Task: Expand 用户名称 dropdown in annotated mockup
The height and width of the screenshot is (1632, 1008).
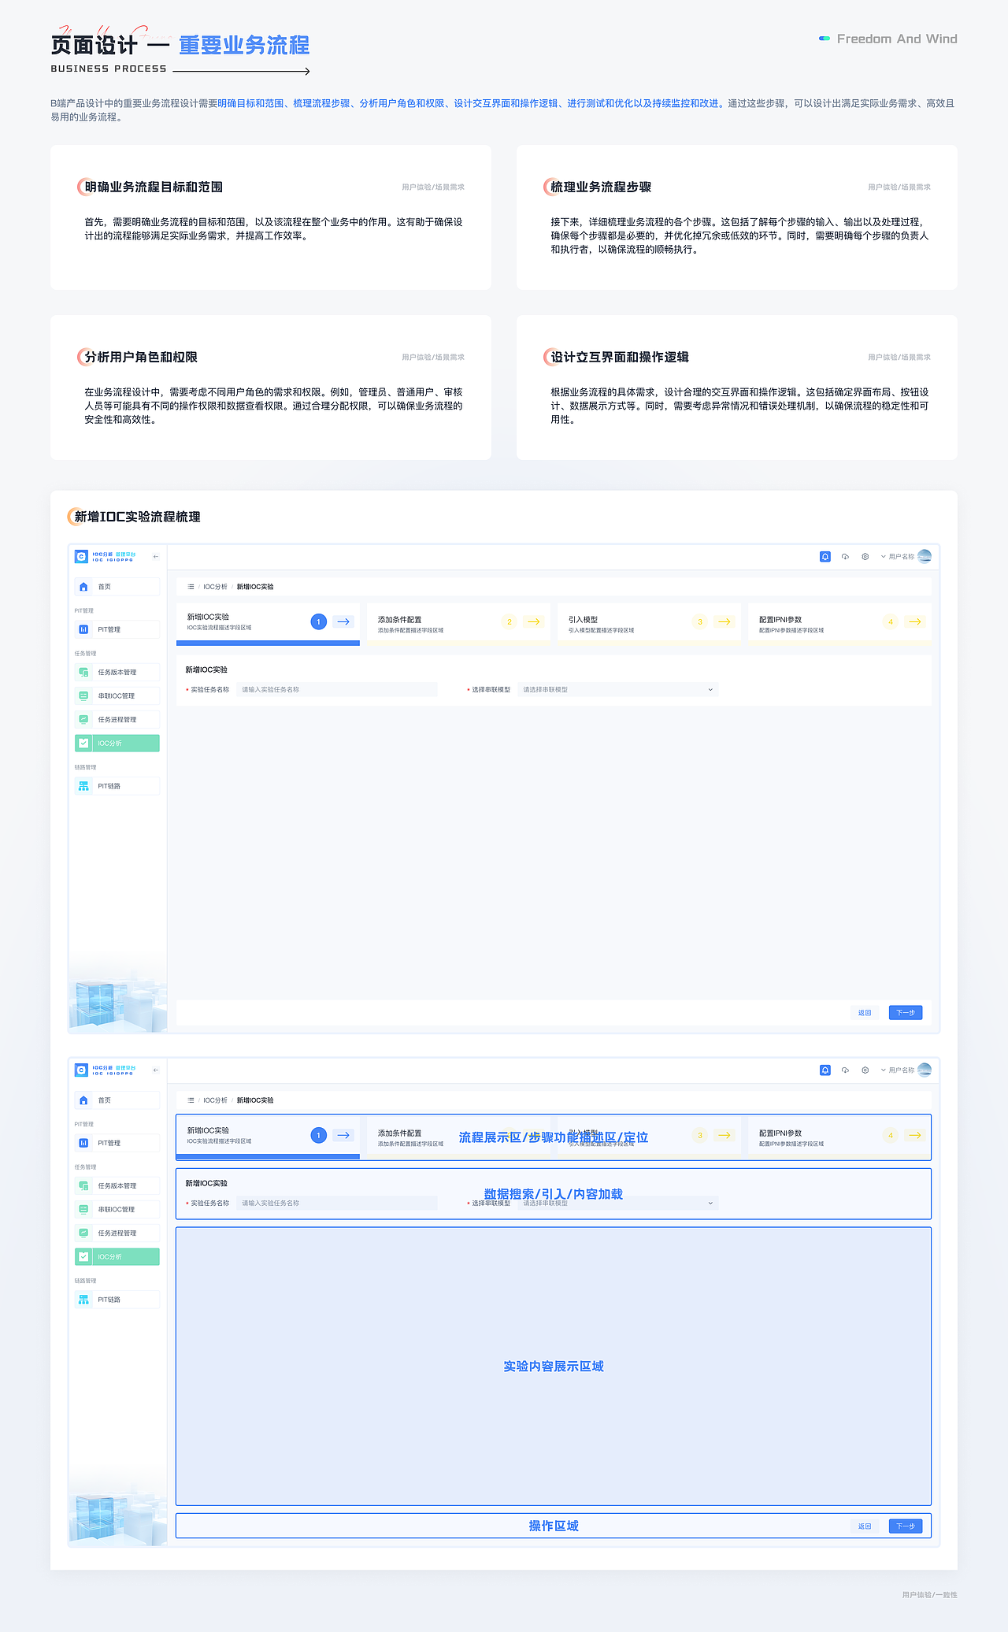Action: [898, 1070]
